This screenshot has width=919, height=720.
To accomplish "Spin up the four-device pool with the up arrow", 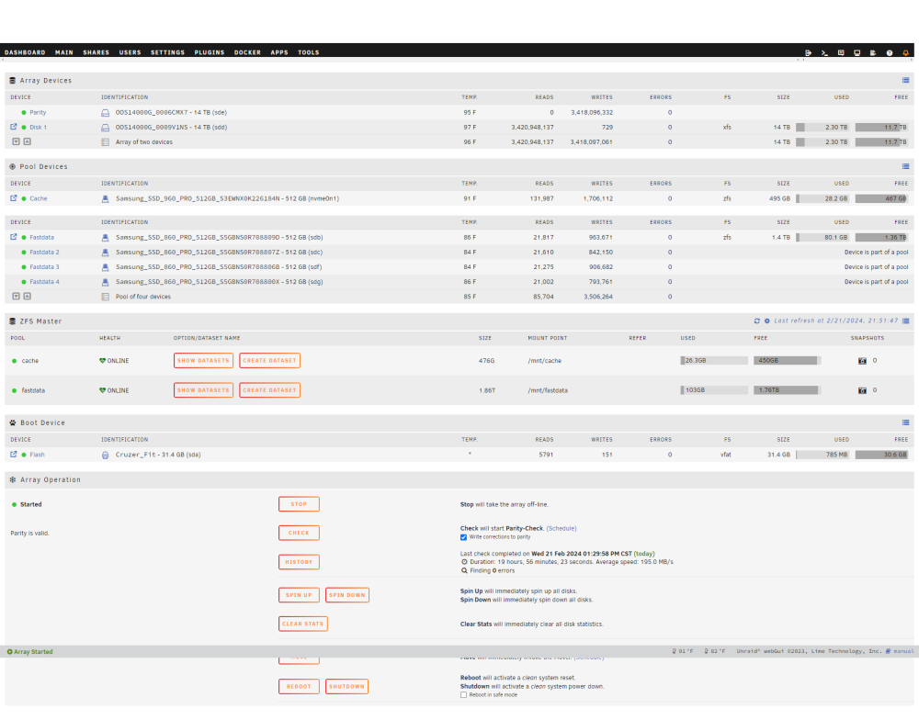I will coord(27,297).
